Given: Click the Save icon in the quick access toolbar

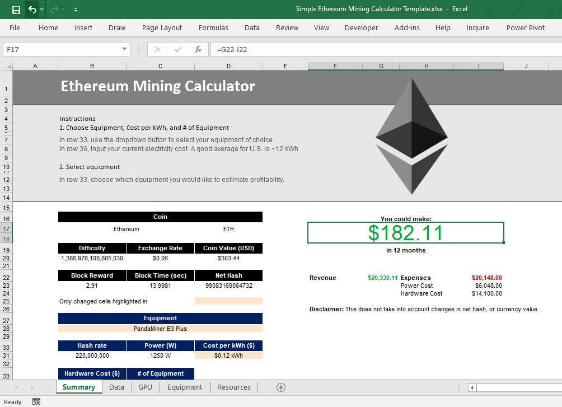Looking at the screenshot, I should click(16, 10).
